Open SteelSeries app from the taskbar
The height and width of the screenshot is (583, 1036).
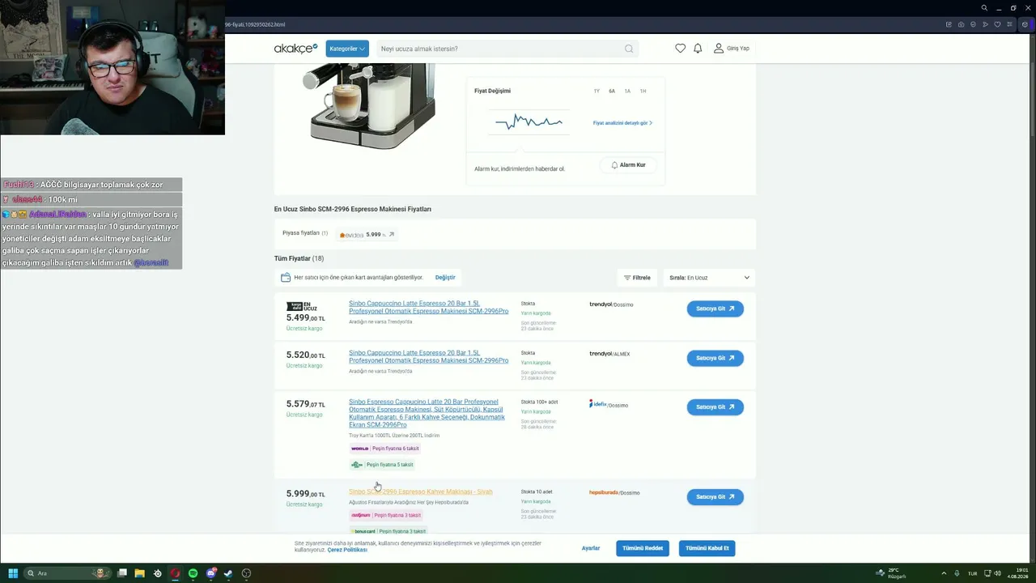(158, 573)
